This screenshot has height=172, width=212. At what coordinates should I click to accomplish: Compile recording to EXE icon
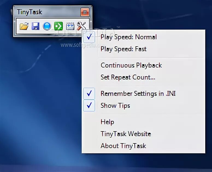click(x=70, y=26)
